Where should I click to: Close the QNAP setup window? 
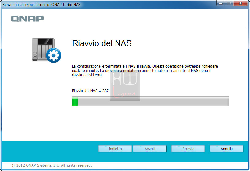pos(241,3)
